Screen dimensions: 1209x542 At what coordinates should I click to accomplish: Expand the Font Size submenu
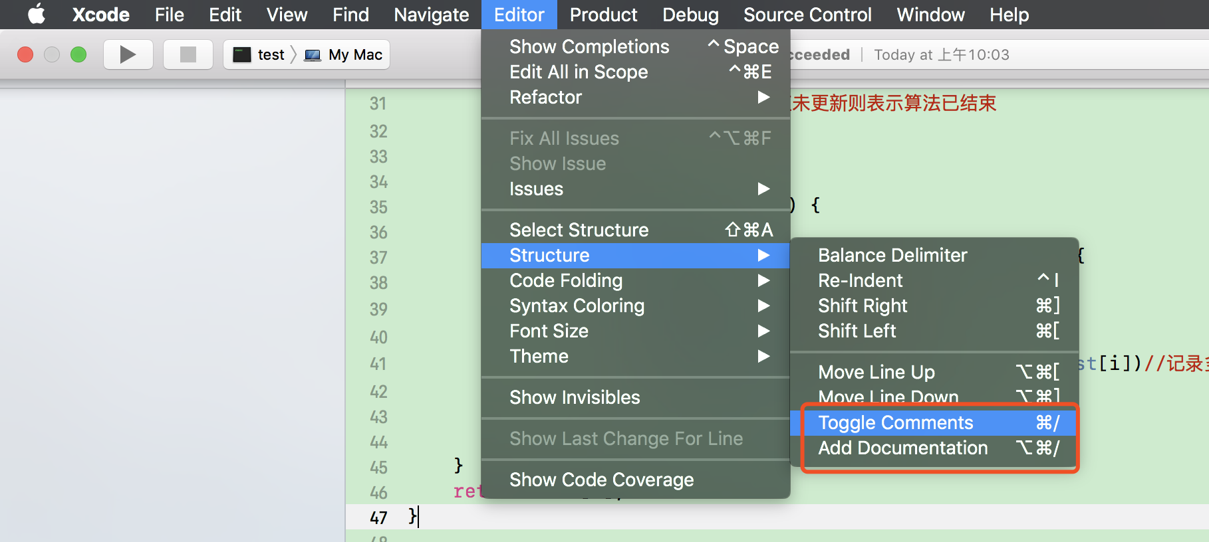pyautogui.click(x=636, y=331)
